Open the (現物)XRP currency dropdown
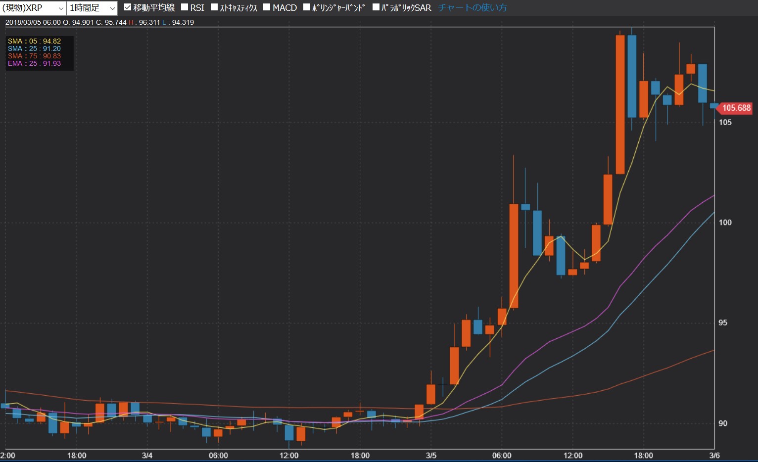 point(33,8)
